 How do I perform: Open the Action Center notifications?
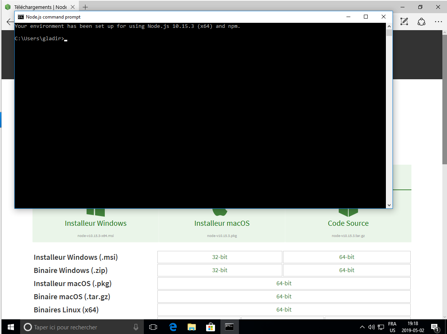[x=435, y=327]
